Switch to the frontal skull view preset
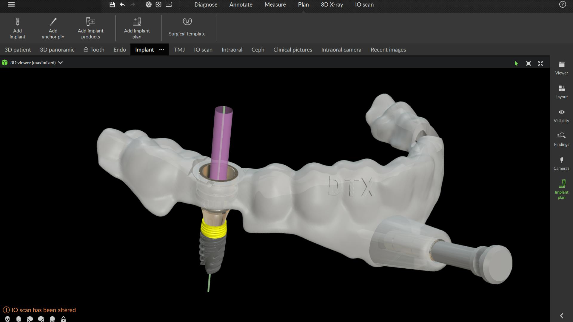The image size is (573, 322). (x=7, y=319)
